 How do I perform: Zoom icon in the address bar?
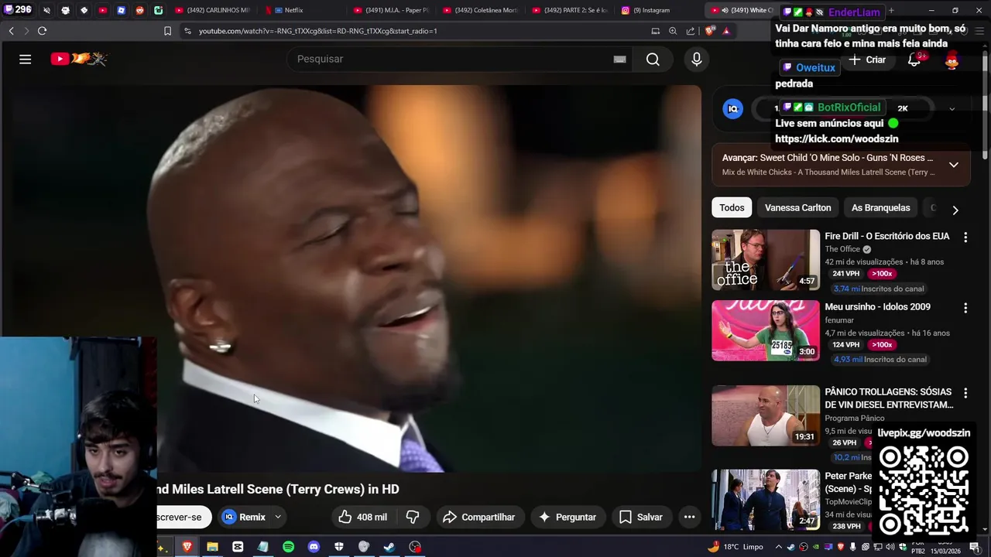coord(673,31)
